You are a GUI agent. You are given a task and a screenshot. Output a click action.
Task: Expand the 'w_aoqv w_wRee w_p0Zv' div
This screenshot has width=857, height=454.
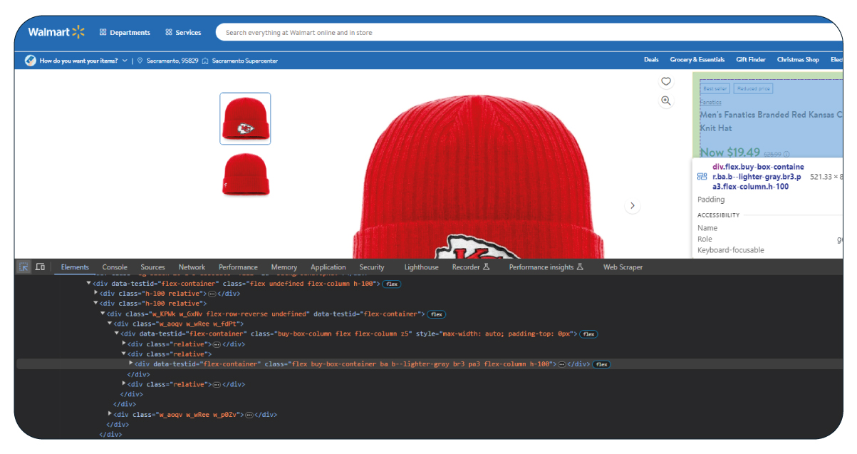click(x=110, y=414)
